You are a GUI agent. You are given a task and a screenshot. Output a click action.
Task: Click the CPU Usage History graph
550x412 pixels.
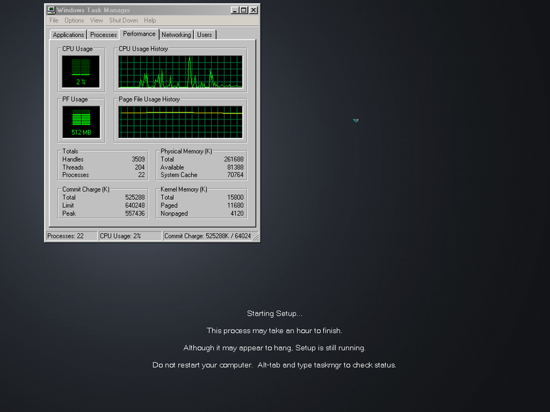tap(180, 72)
